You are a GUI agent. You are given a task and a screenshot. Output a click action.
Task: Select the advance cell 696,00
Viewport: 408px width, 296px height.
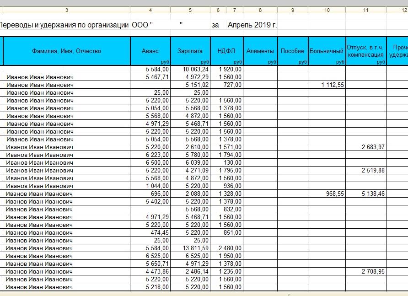pos(150,194)
